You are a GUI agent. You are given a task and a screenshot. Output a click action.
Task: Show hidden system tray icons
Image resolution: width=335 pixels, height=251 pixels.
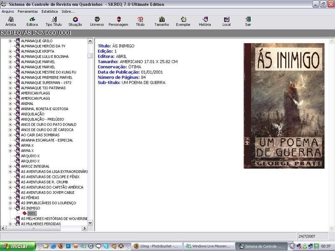[x=292, y=246]
